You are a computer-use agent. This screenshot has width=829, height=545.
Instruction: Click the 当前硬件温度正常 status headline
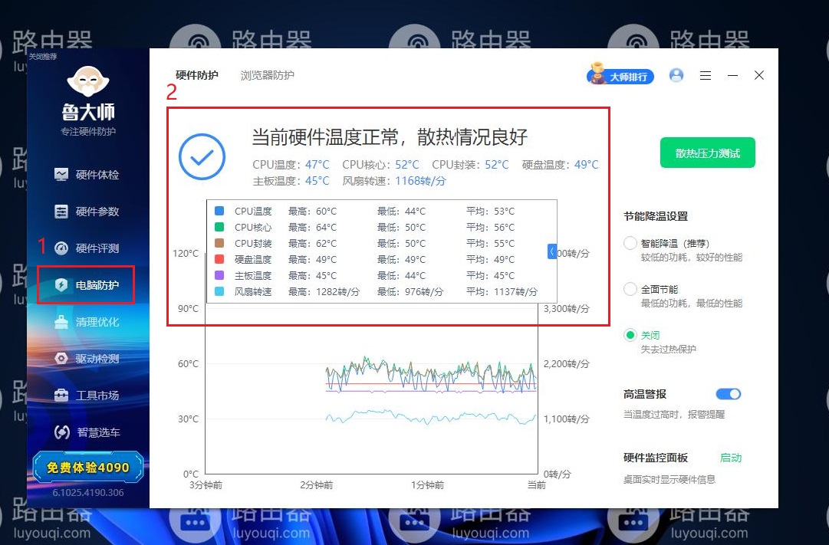[390, 137]
